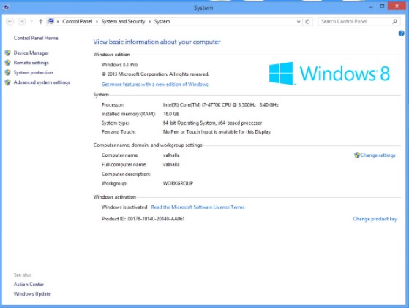409x308 pixels.
Task: Select Control Panel in the breadcrumb
Action: point(78,22)
